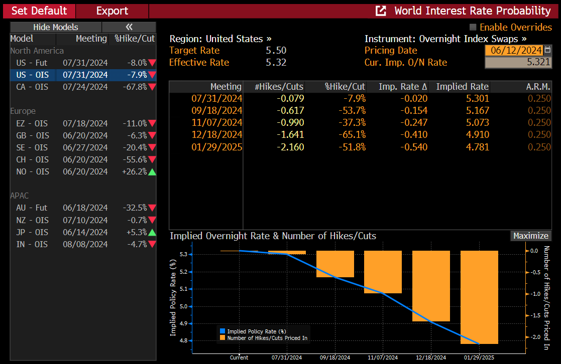Click red down arrow for US - Fut
This screenshot has height=364, width=561.
(x=152, y=63)
